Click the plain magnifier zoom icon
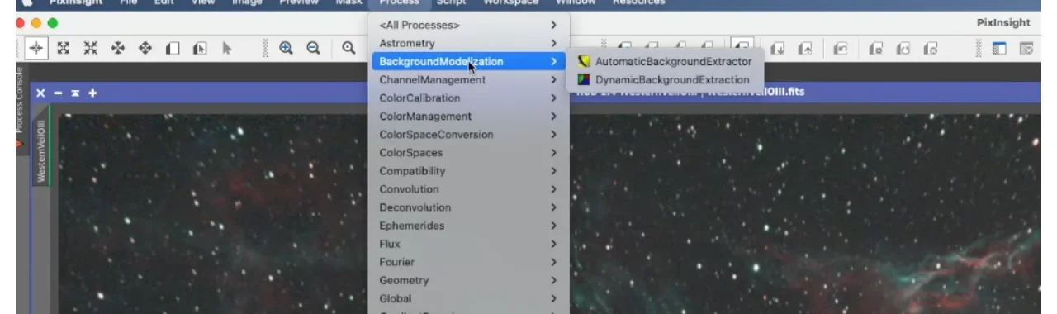Screen dimensions: 1057x314 tap(348, 49)
